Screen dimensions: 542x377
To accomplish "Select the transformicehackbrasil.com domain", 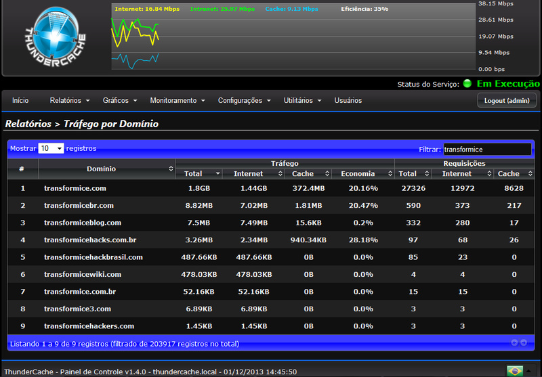I will click(x=93, y=257).
